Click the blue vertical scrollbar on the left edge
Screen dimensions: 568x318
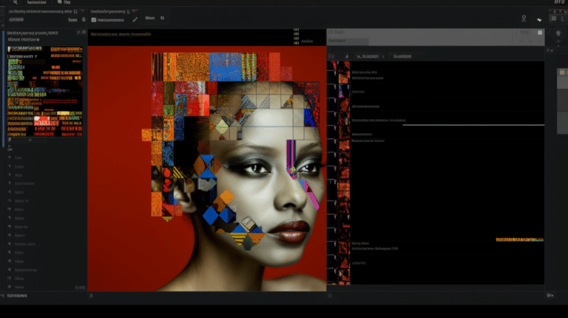pyautogui.click(x=4, y=89)
